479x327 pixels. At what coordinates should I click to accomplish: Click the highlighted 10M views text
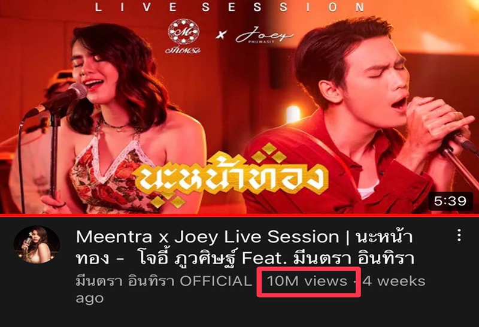(x=307, y=281)
